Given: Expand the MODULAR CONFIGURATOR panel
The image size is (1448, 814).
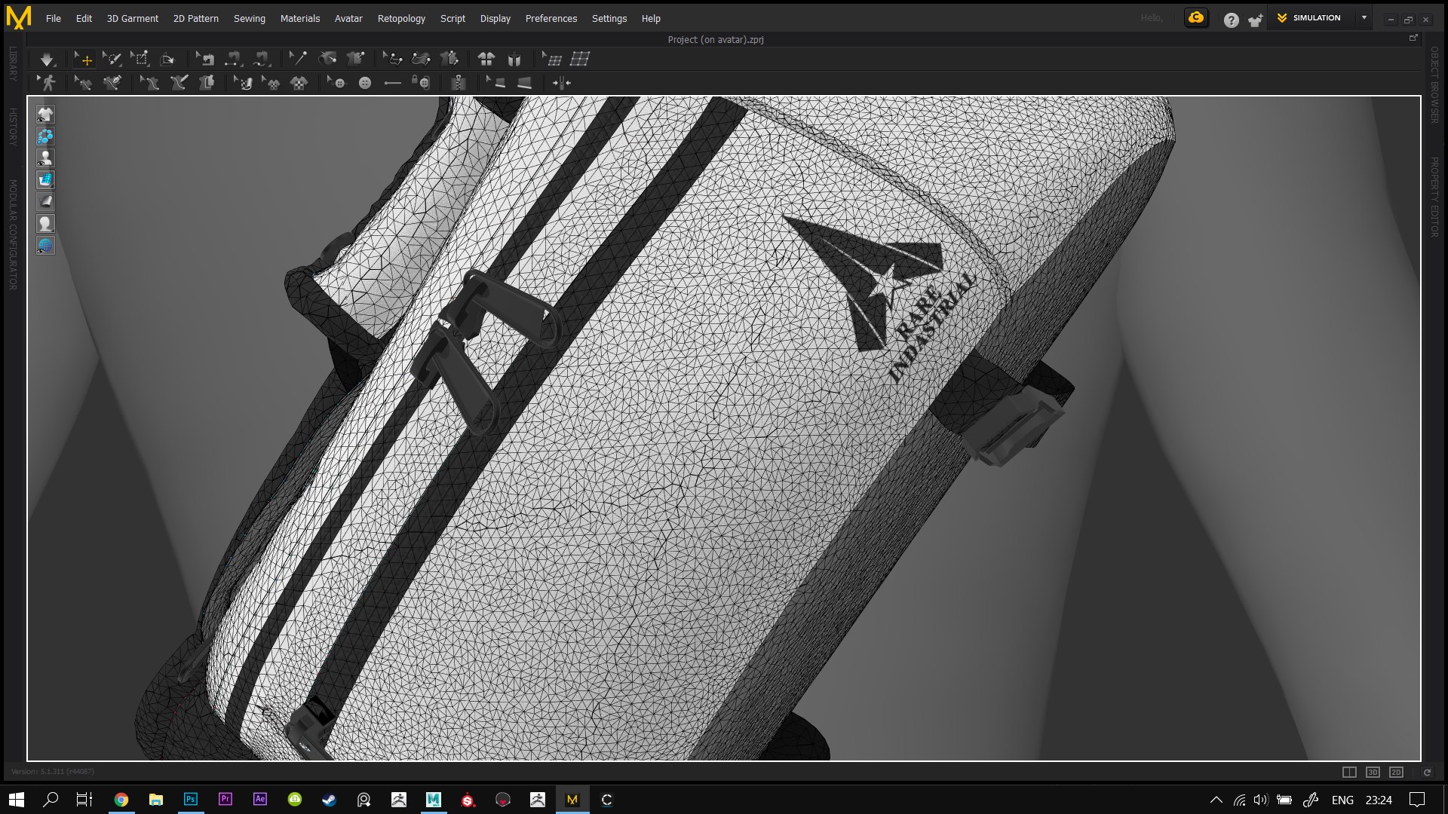Looking at the screenshot, I should (x=13, y=234).
